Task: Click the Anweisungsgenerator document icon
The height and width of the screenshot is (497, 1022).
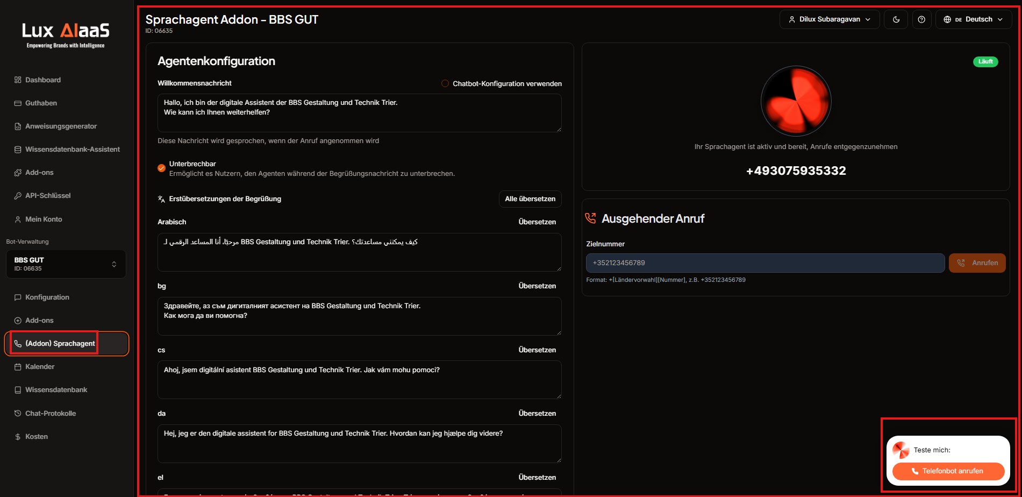Action: [18, 126]
